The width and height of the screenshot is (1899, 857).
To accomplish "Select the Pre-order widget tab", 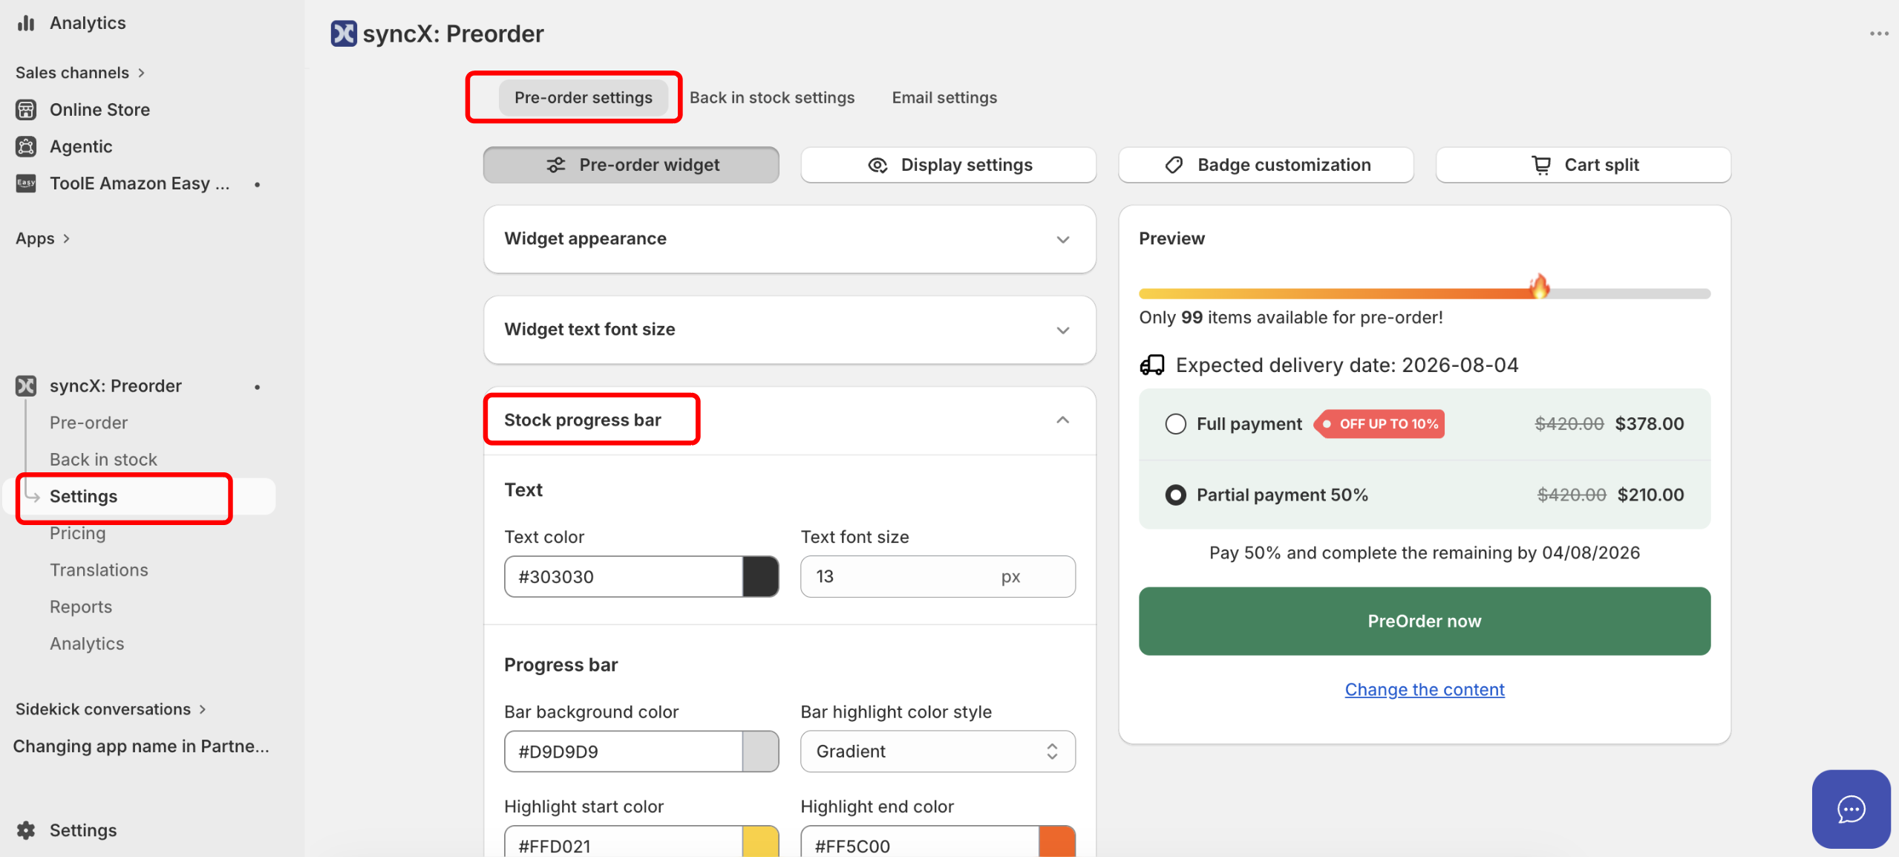I will click(631, 165).
